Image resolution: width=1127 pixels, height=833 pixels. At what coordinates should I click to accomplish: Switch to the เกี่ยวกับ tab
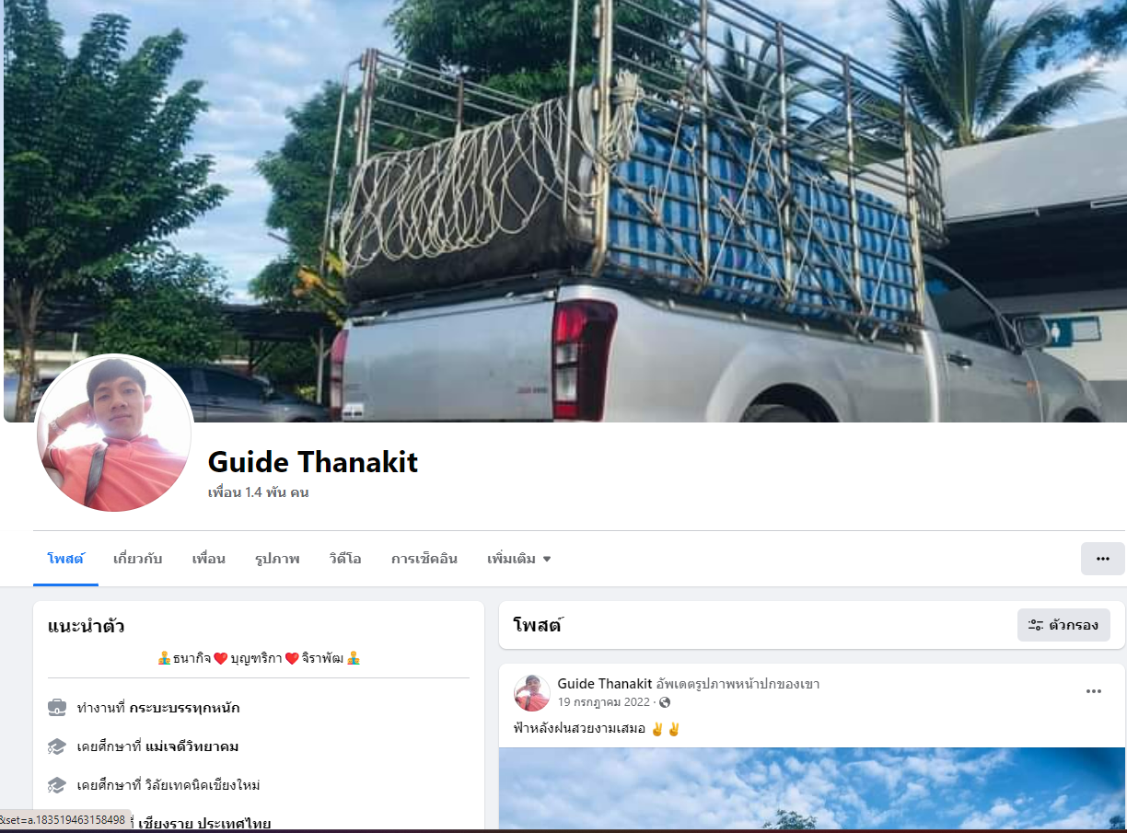138,559
